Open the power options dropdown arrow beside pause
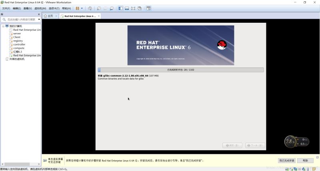This screenshot has height=171, width=320. [82, 8]
